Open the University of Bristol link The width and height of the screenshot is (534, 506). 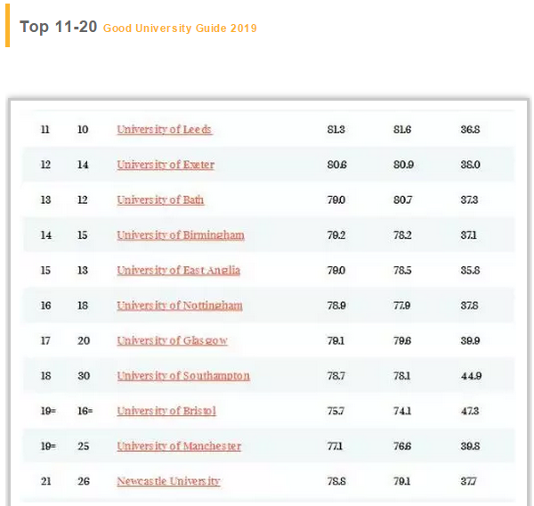click(x=166, y=411)
